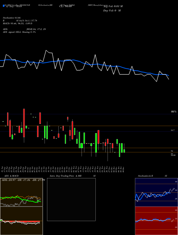Click the '(MGR) 24, 17.2, 28' ADX values
This screenshot has width=178, height=235.
36,29
